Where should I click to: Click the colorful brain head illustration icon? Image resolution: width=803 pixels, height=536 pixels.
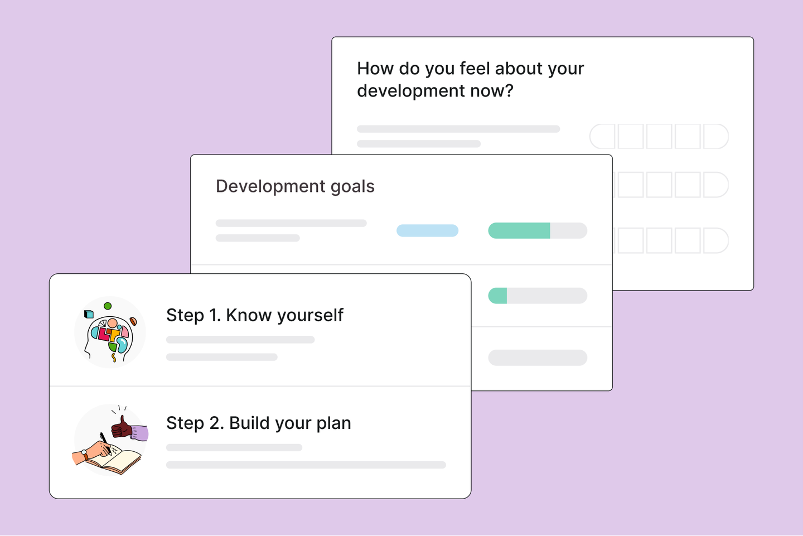pyautogui.click(x=110, y=332)
